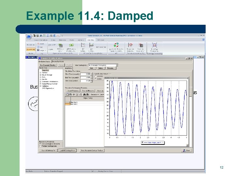
Task: Click Rename contingency button
Action: pos(111,68)
